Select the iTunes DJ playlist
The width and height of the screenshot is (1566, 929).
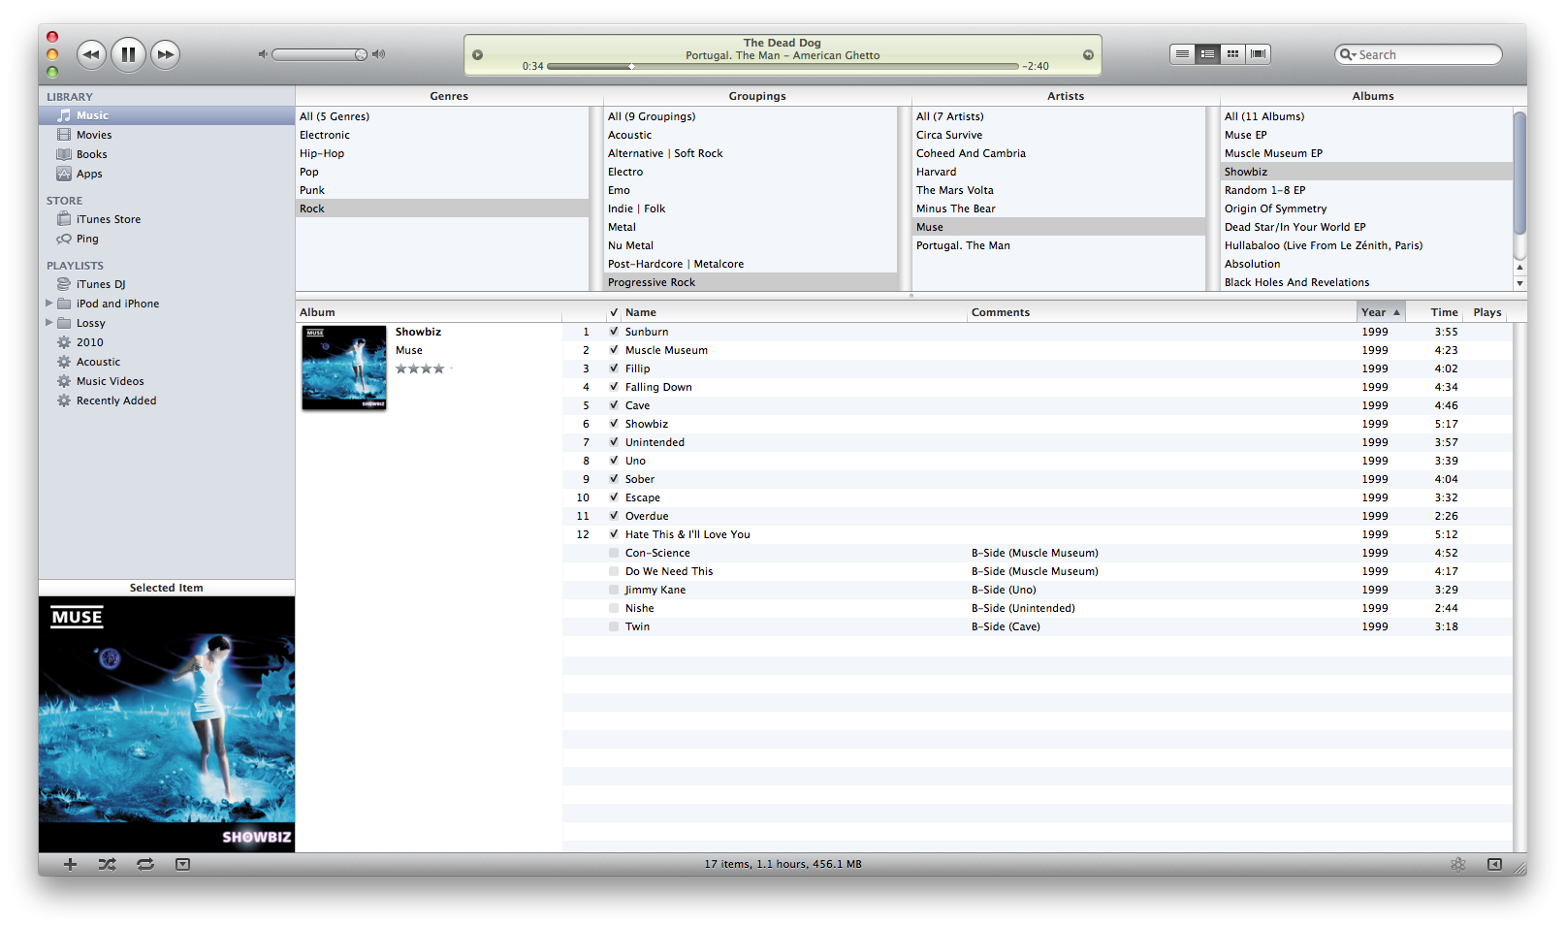[x=167, y=284]
